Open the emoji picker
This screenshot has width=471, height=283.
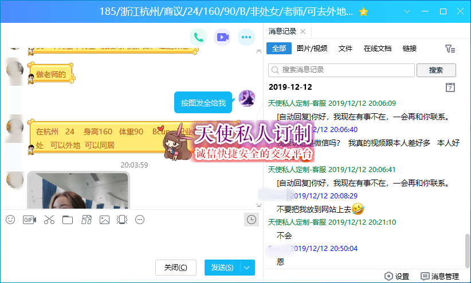click(x=10, y=220)
